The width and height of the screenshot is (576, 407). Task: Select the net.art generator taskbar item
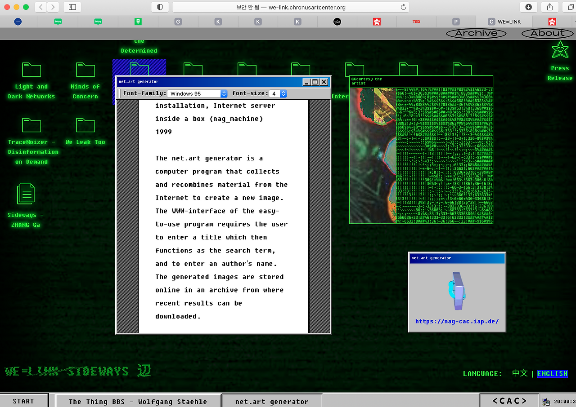point(272,402)
